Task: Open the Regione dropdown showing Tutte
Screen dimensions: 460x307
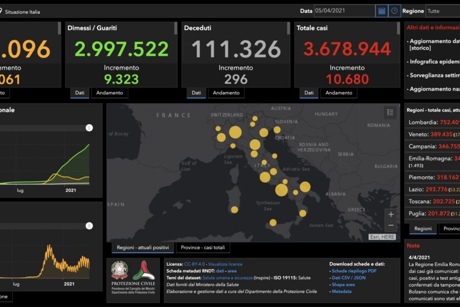Action: (443, 11)
